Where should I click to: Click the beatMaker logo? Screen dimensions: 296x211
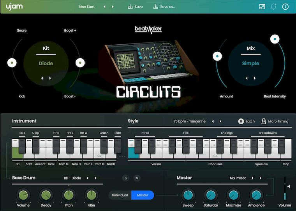148,30
